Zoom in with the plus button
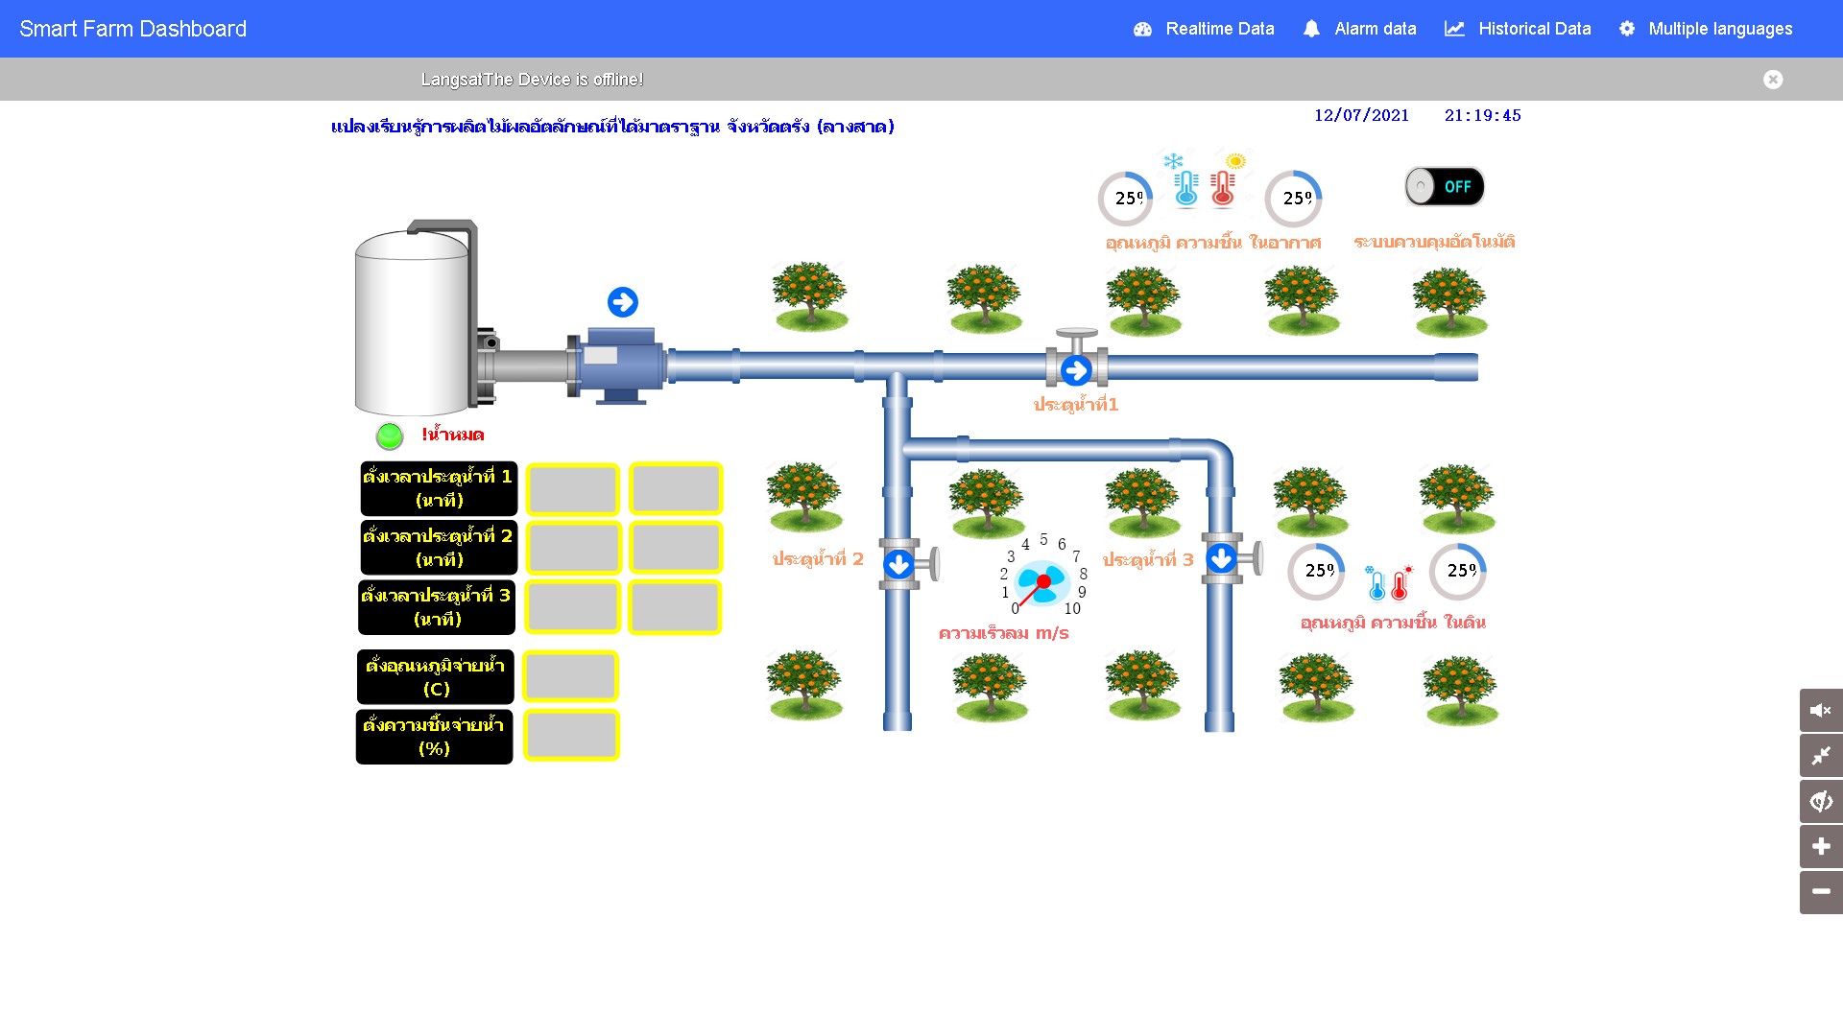The height and width of the screenshot is (1036, 1843). (1820, 846)
